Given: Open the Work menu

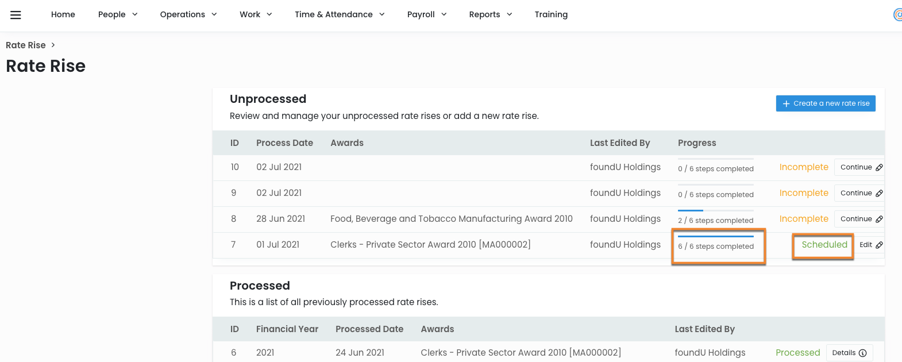Looking at the screenshot, I should click(x=256, y=14).
